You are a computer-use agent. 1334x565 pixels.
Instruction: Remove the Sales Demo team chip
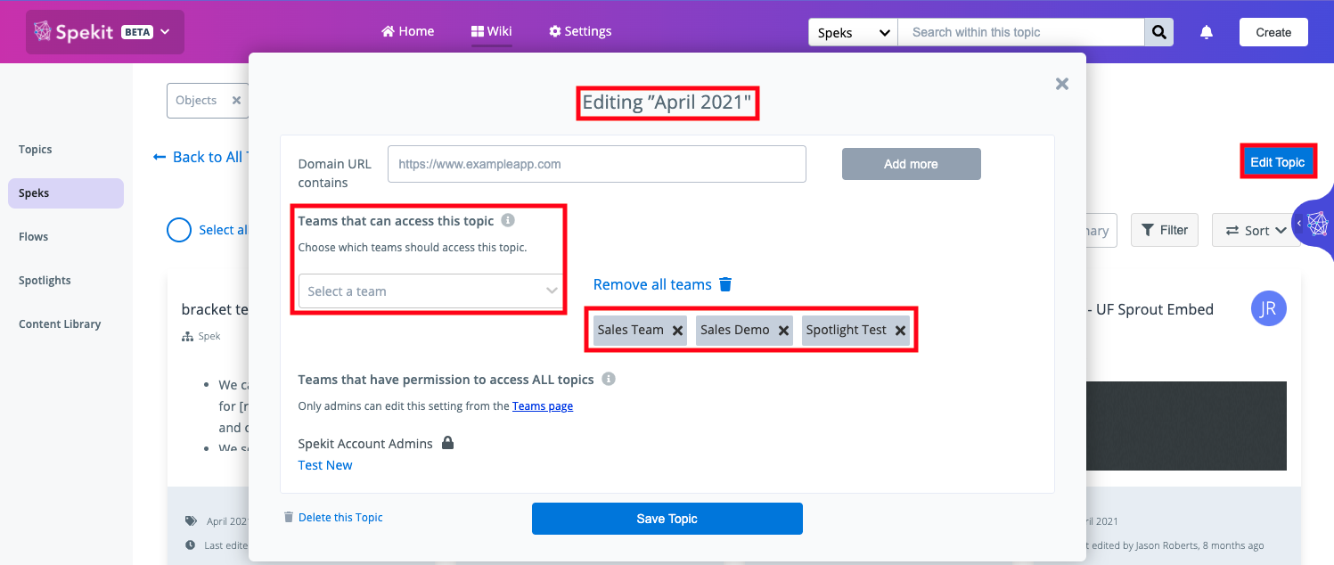point(783,331)
